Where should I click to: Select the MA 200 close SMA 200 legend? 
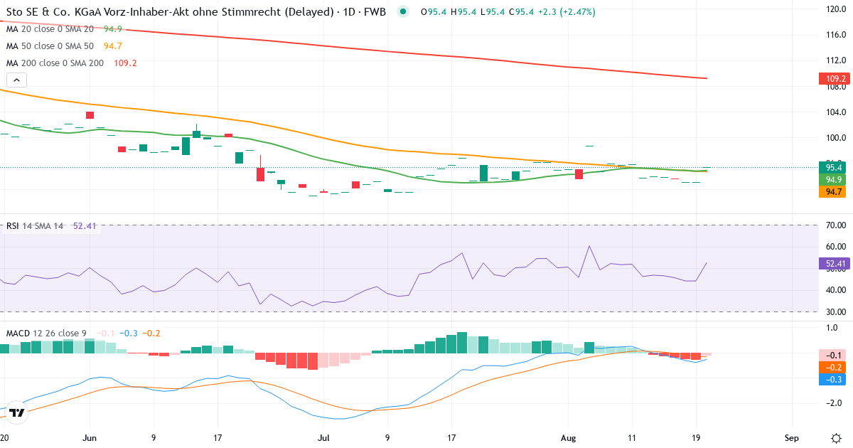click(x=55, y=63)
